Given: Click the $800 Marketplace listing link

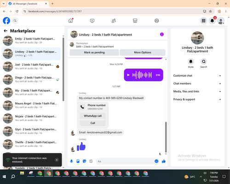Looking at the screenshot, I should [95, 46].
